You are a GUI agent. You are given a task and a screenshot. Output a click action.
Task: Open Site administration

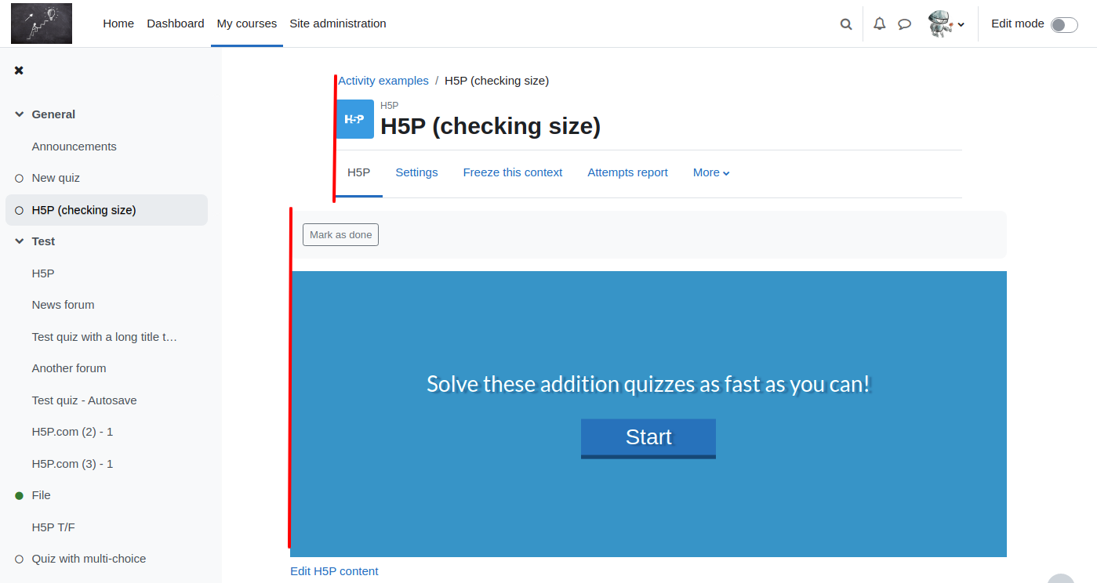click(338, 24)
